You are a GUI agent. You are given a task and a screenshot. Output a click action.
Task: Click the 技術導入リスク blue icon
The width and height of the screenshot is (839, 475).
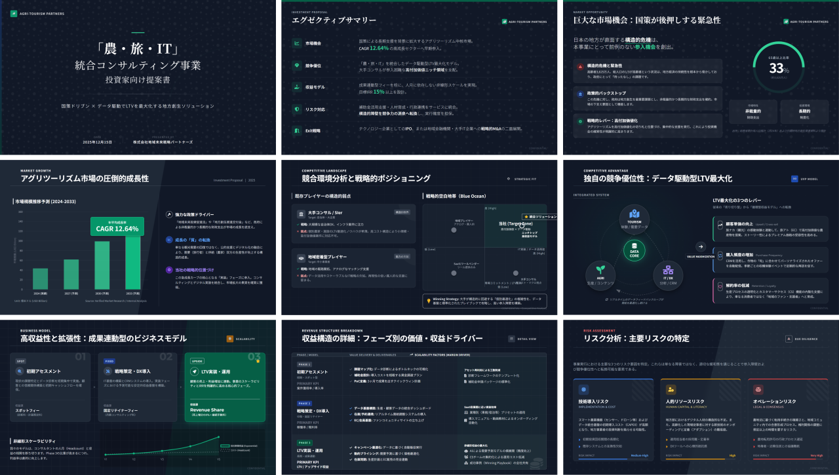click(584, 389)
